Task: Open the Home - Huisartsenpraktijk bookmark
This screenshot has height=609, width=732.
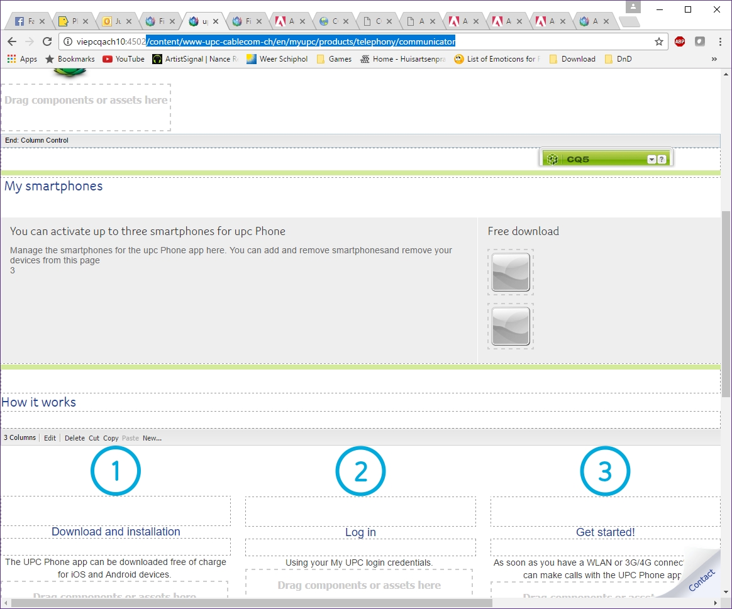Action: pos(403,59)
